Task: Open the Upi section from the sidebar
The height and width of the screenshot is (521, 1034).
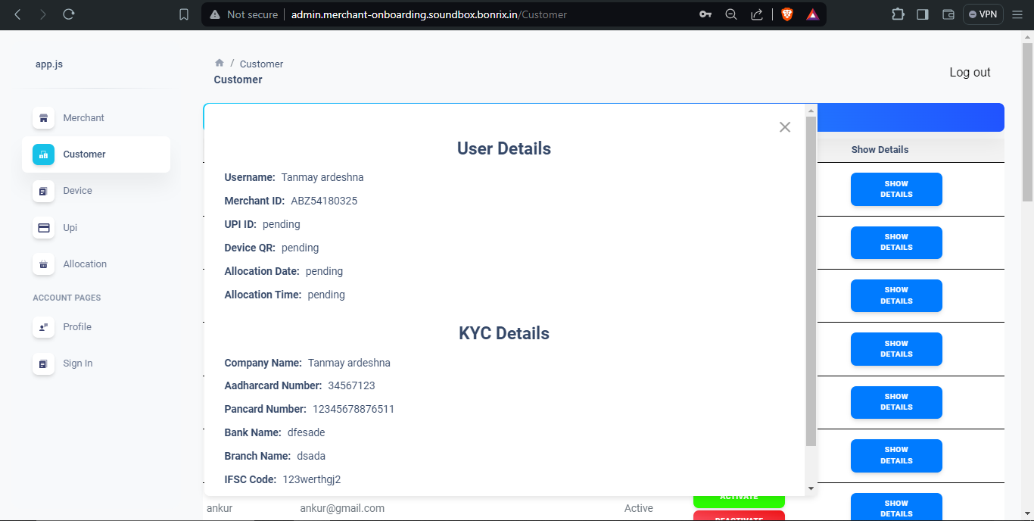Action: 43,227
